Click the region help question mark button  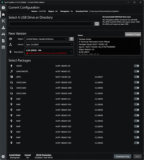(x=72, y=39)
